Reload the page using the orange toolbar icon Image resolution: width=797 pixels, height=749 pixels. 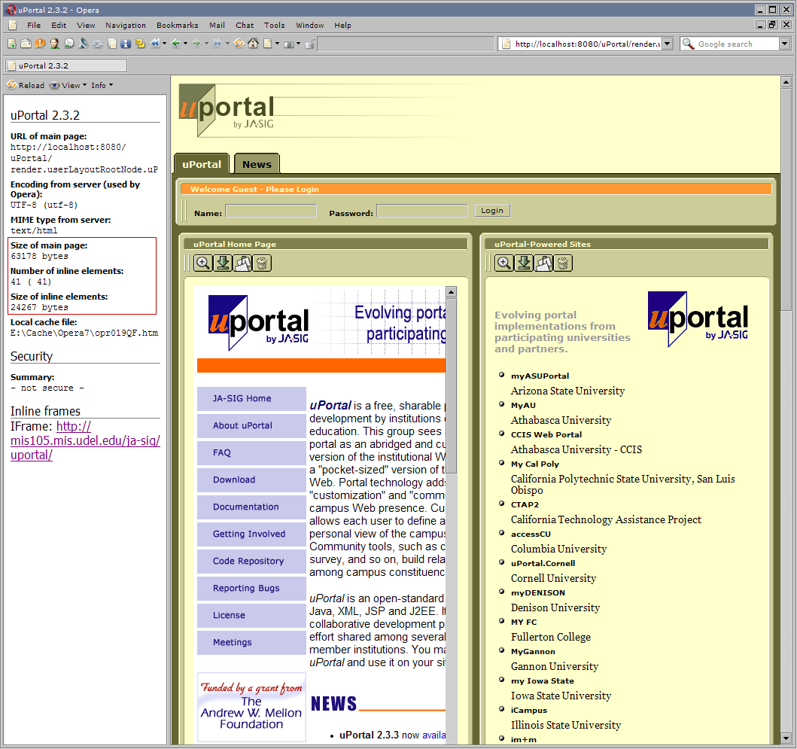tap(239, 44)
